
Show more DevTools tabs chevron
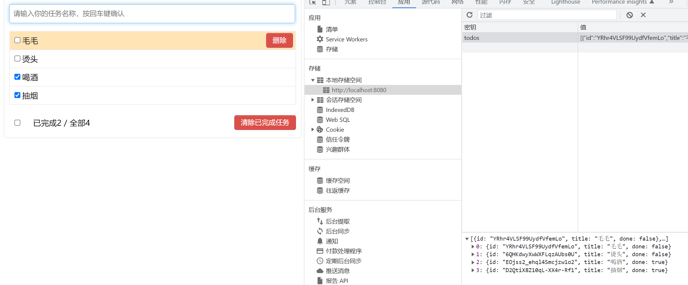(671, 2)
